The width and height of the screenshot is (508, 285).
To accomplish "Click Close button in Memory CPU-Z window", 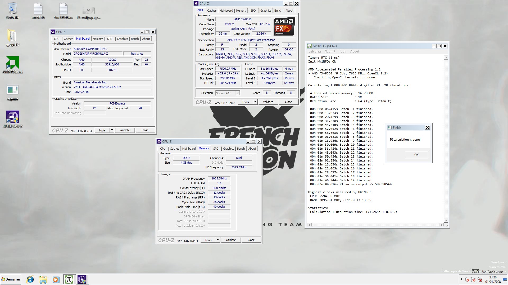I will pos(251,240).
